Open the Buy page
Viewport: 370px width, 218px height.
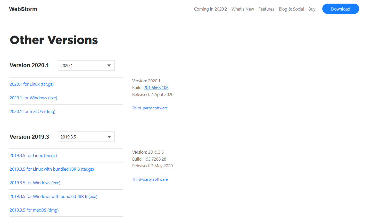(x=312, y=9)
